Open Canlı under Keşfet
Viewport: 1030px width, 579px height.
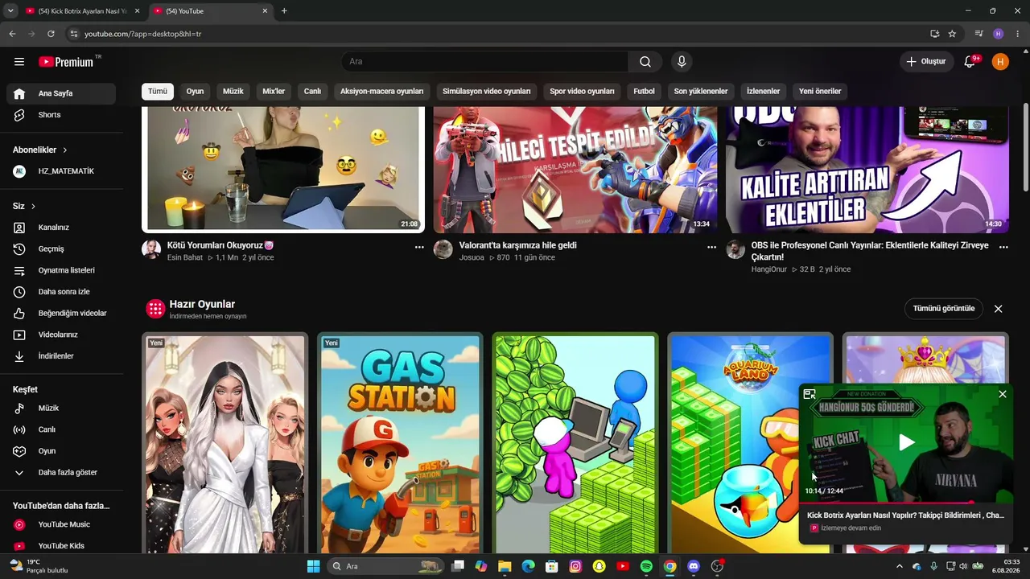(61, 429)
